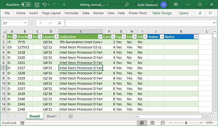The height and width of the screenshot is (126, 218).
Task: Click the Ribbon Display Options icon
Action: (x=176, y=5)
